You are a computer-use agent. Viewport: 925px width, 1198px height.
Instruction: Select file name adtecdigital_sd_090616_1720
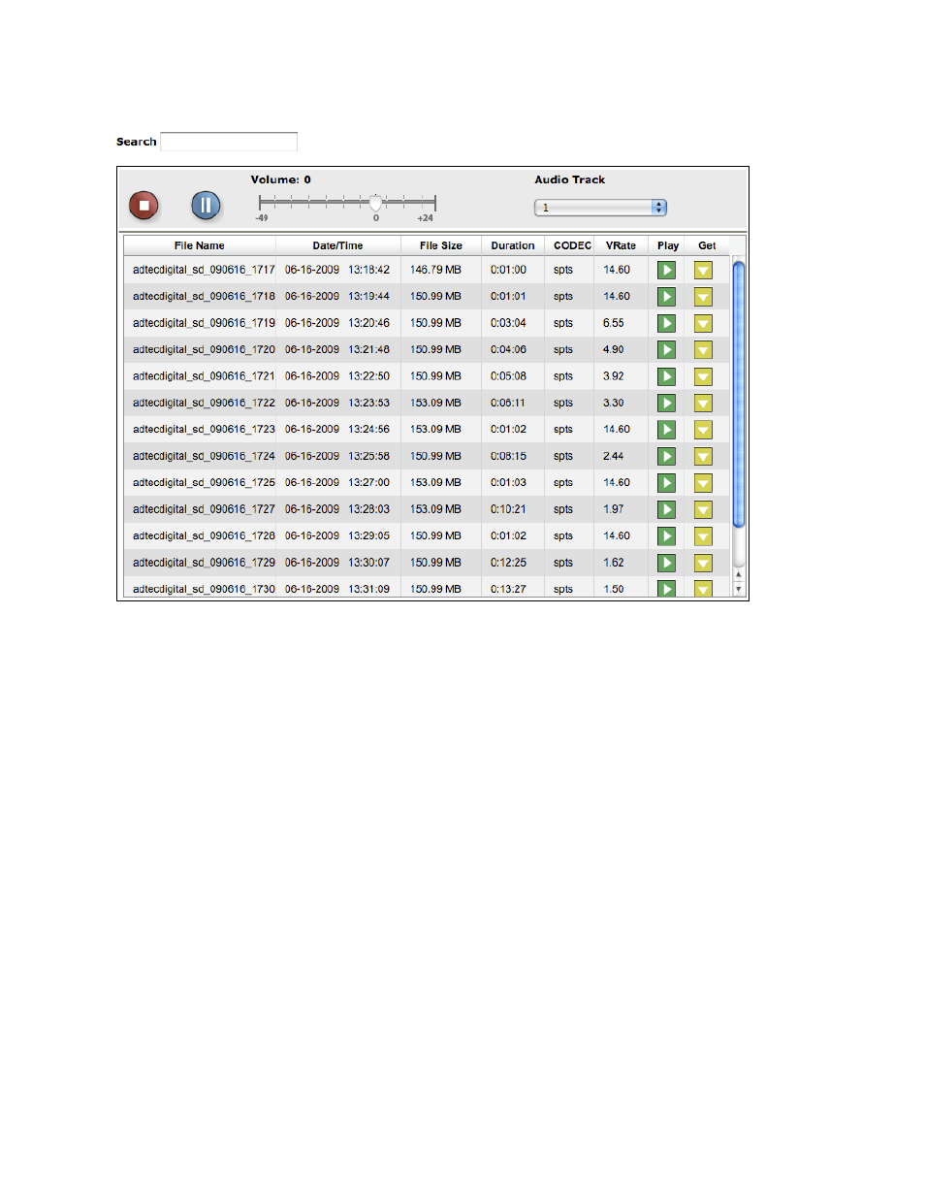[204, 350]
